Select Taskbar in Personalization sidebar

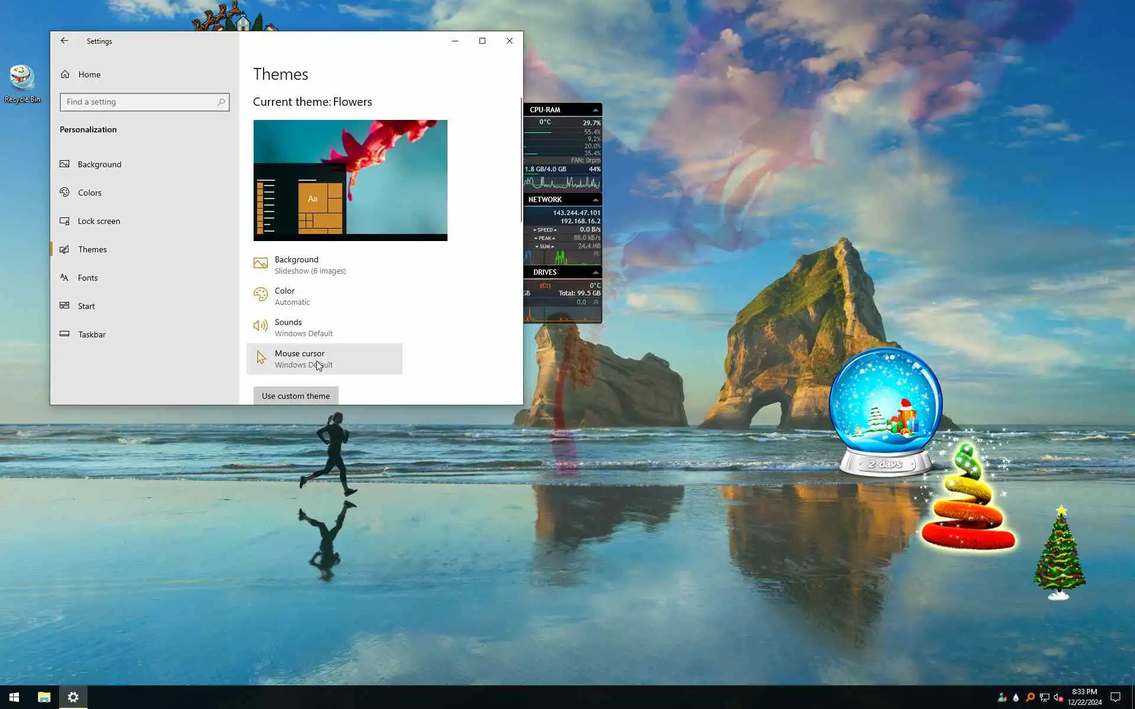point(92,334)
